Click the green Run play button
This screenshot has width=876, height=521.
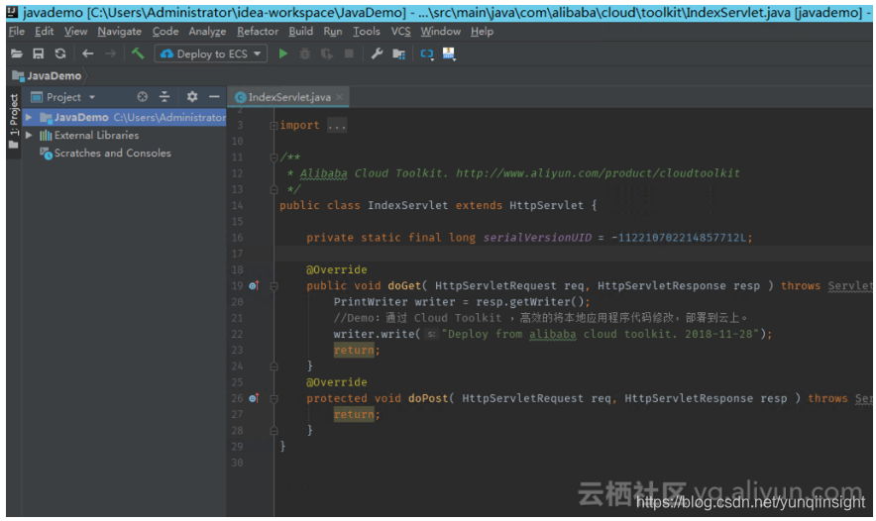coord(283,53)
